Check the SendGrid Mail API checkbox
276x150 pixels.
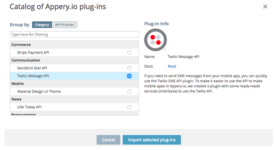pyautogui.click(x=129, y=68)
